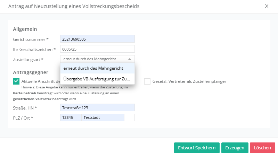
Task: Click into the Ihr Geschäftszeichen field
Action: (x=97, y=49)
